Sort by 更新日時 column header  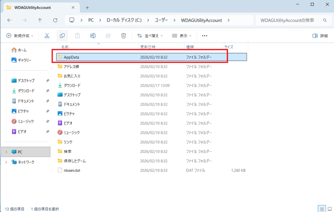click(x=148, y=47)
